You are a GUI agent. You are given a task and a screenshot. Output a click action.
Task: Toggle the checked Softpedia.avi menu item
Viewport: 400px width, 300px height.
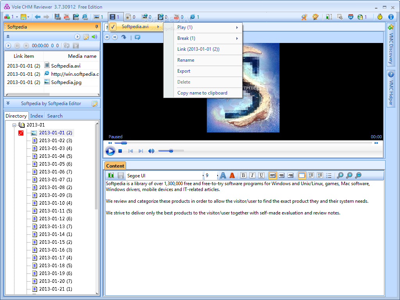point(136,27)
